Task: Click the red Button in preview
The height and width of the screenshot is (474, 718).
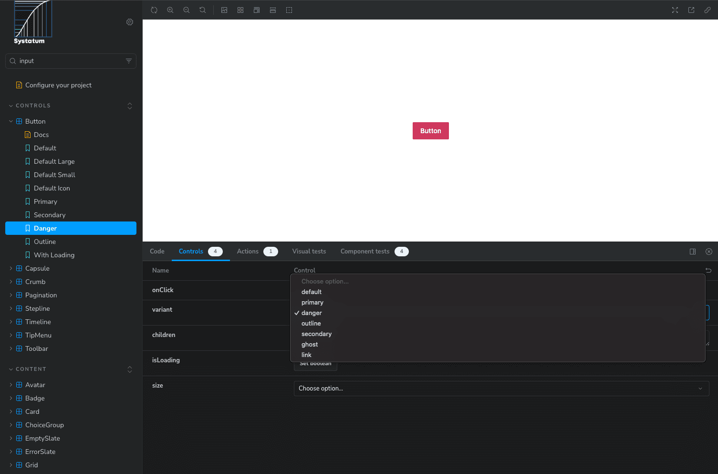Action: (x=431, y=131)
